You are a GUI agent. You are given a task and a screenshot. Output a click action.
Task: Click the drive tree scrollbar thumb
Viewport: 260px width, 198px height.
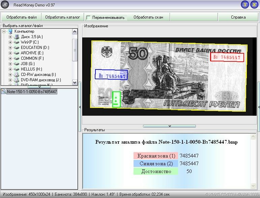(x=75, y=50)
